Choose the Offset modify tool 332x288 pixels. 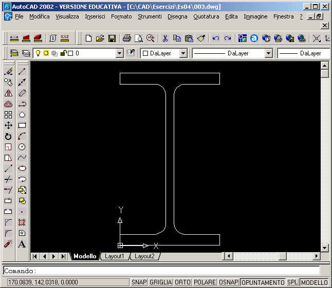(x=8, y=104)
